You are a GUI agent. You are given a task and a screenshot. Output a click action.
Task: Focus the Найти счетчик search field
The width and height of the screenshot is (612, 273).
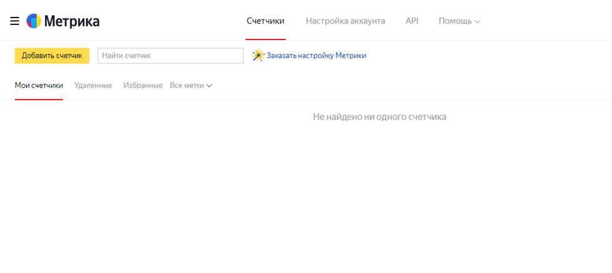coord(170,56)
